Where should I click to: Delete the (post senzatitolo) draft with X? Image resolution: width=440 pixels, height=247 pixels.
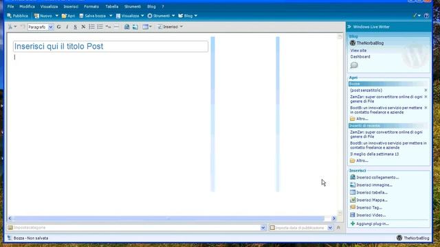click(x=426, y=90)
